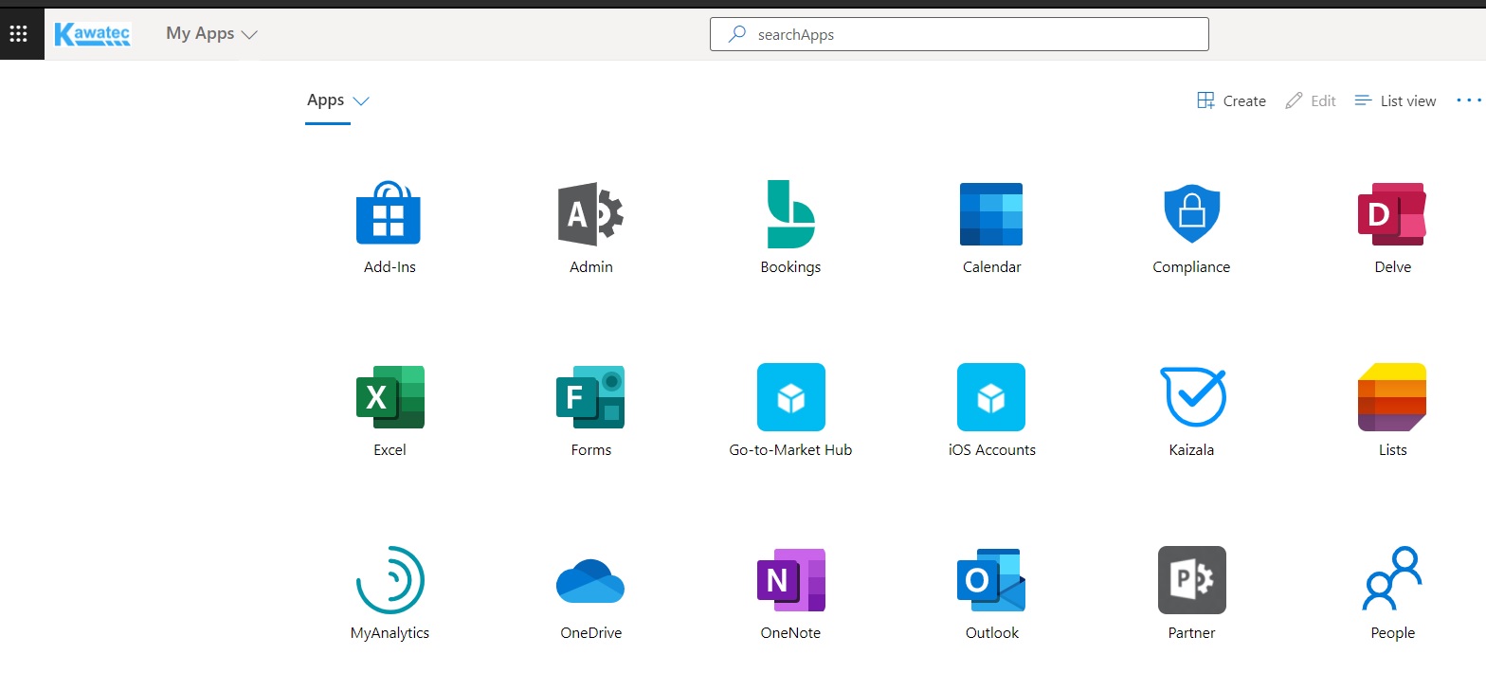
Task: Launch OneNote from its icon
Action: (x=791, y=580)
